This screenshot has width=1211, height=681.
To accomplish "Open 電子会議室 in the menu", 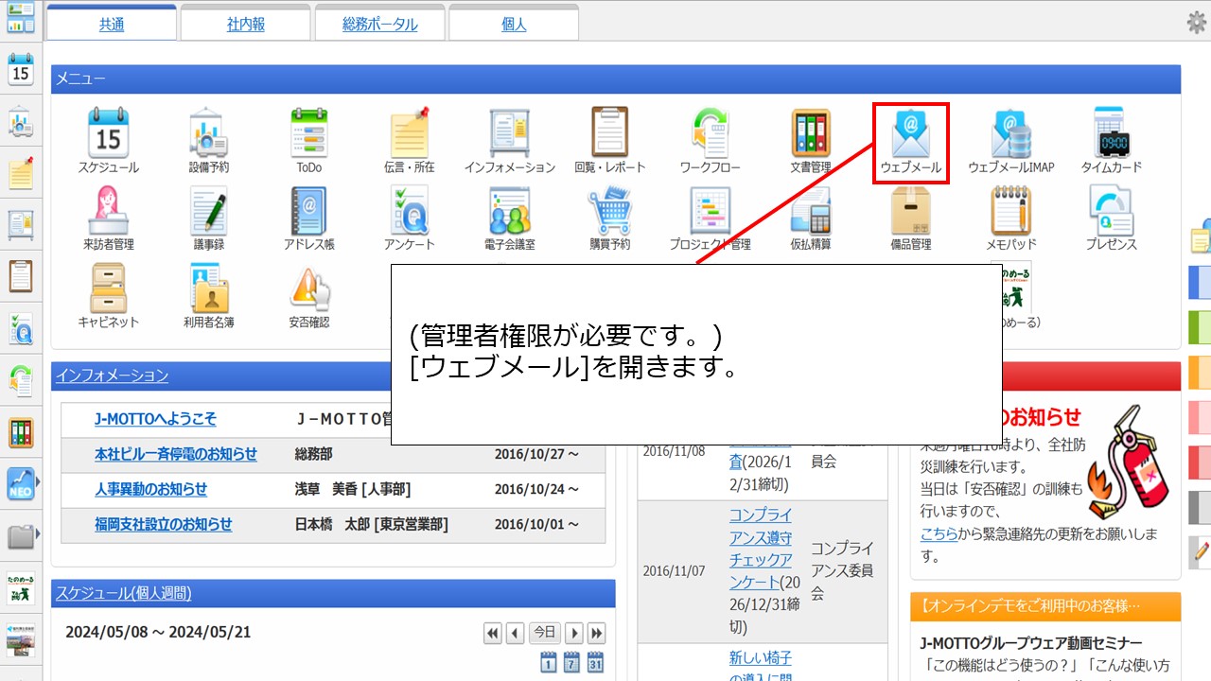I will pos(510,218).
